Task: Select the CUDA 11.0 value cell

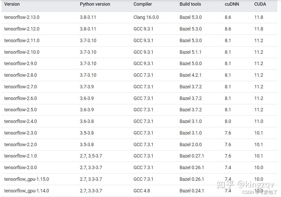Action: tap(259, 121)
